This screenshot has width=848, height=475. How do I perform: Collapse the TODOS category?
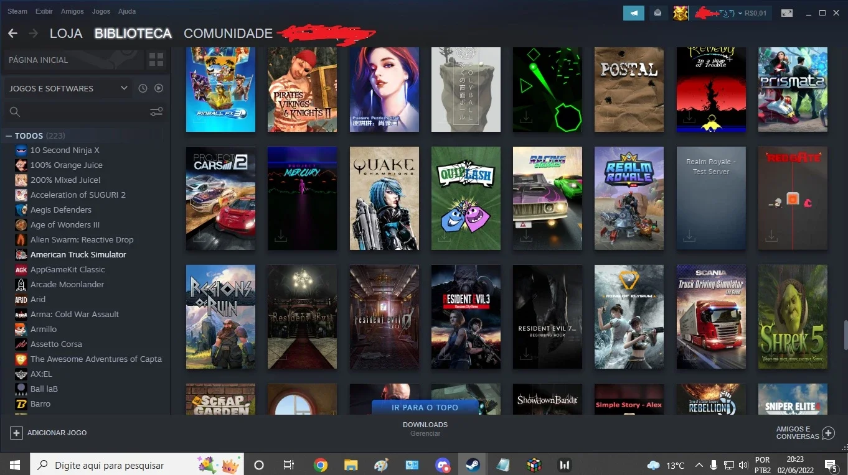pos(9,136)
